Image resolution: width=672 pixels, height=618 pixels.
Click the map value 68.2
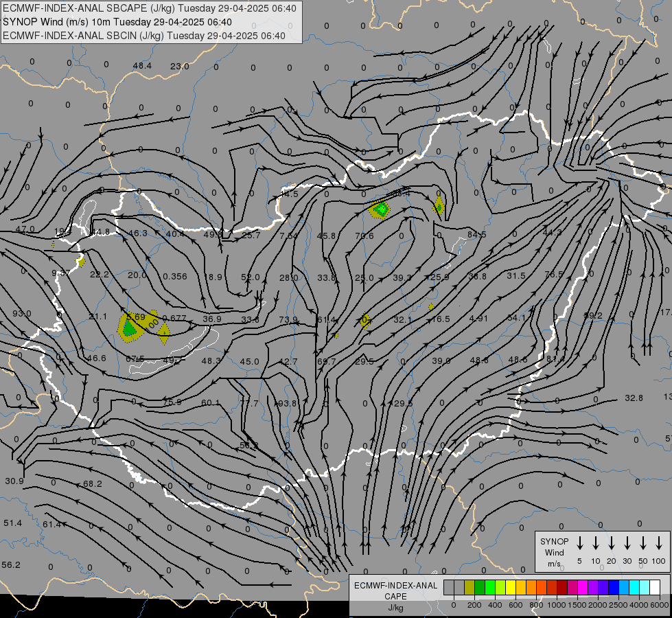click(x=93, y=484)
